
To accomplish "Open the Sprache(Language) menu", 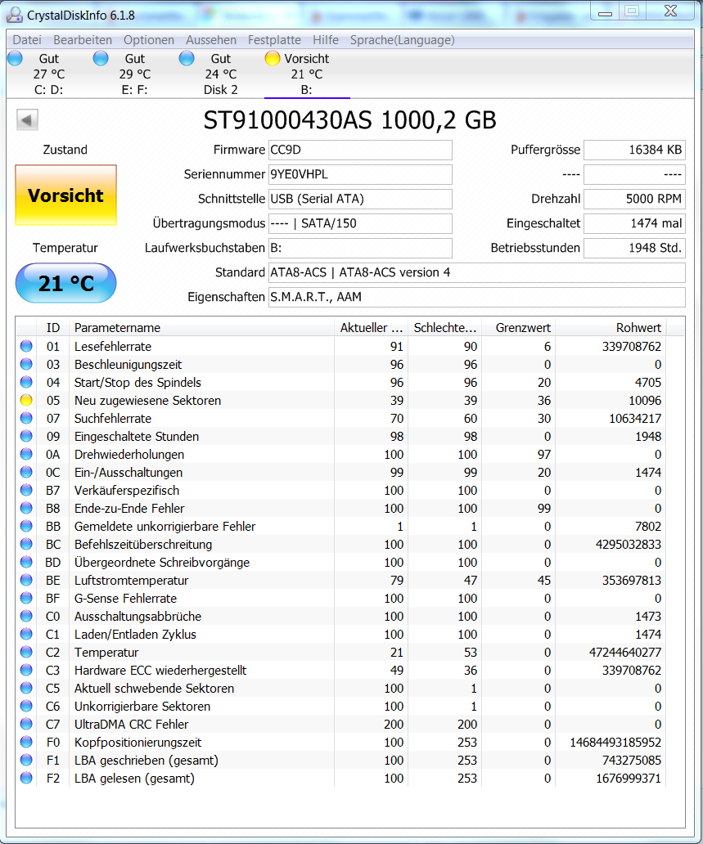I will click(x=403, y=40).
